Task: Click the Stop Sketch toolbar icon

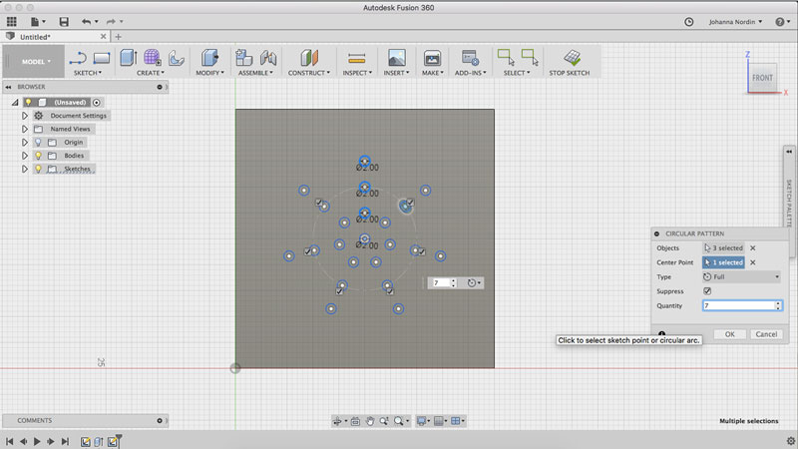Action: [570, 58]
